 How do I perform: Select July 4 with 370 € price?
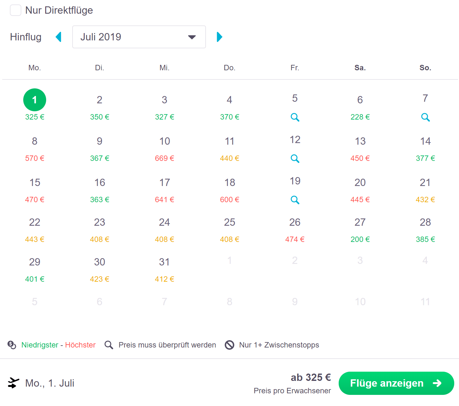tap(230, 107)
